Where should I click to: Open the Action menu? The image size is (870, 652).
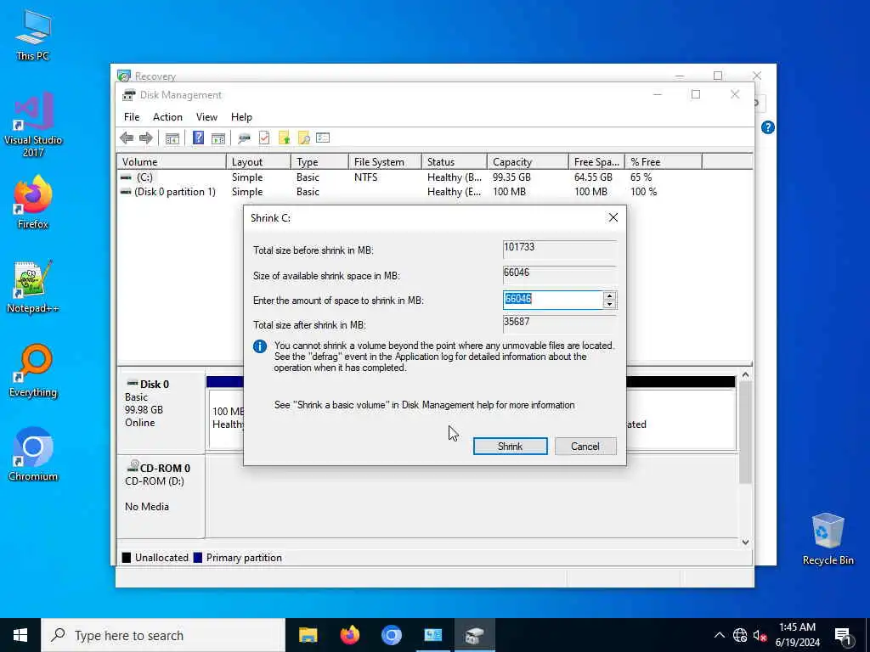pyautogui.click(x=167, y=117)
